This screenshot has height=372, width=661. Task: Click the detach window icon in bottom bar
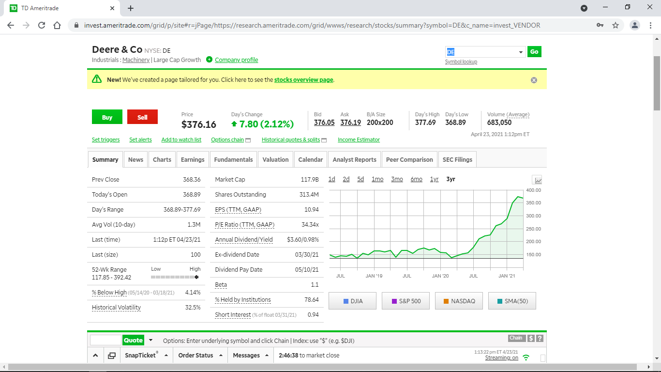pos(112,356)
